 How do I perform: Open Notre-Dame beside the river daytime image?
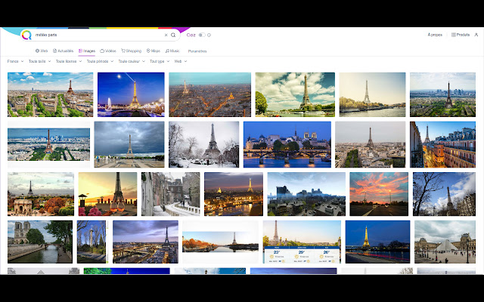[x=40, y=242]
